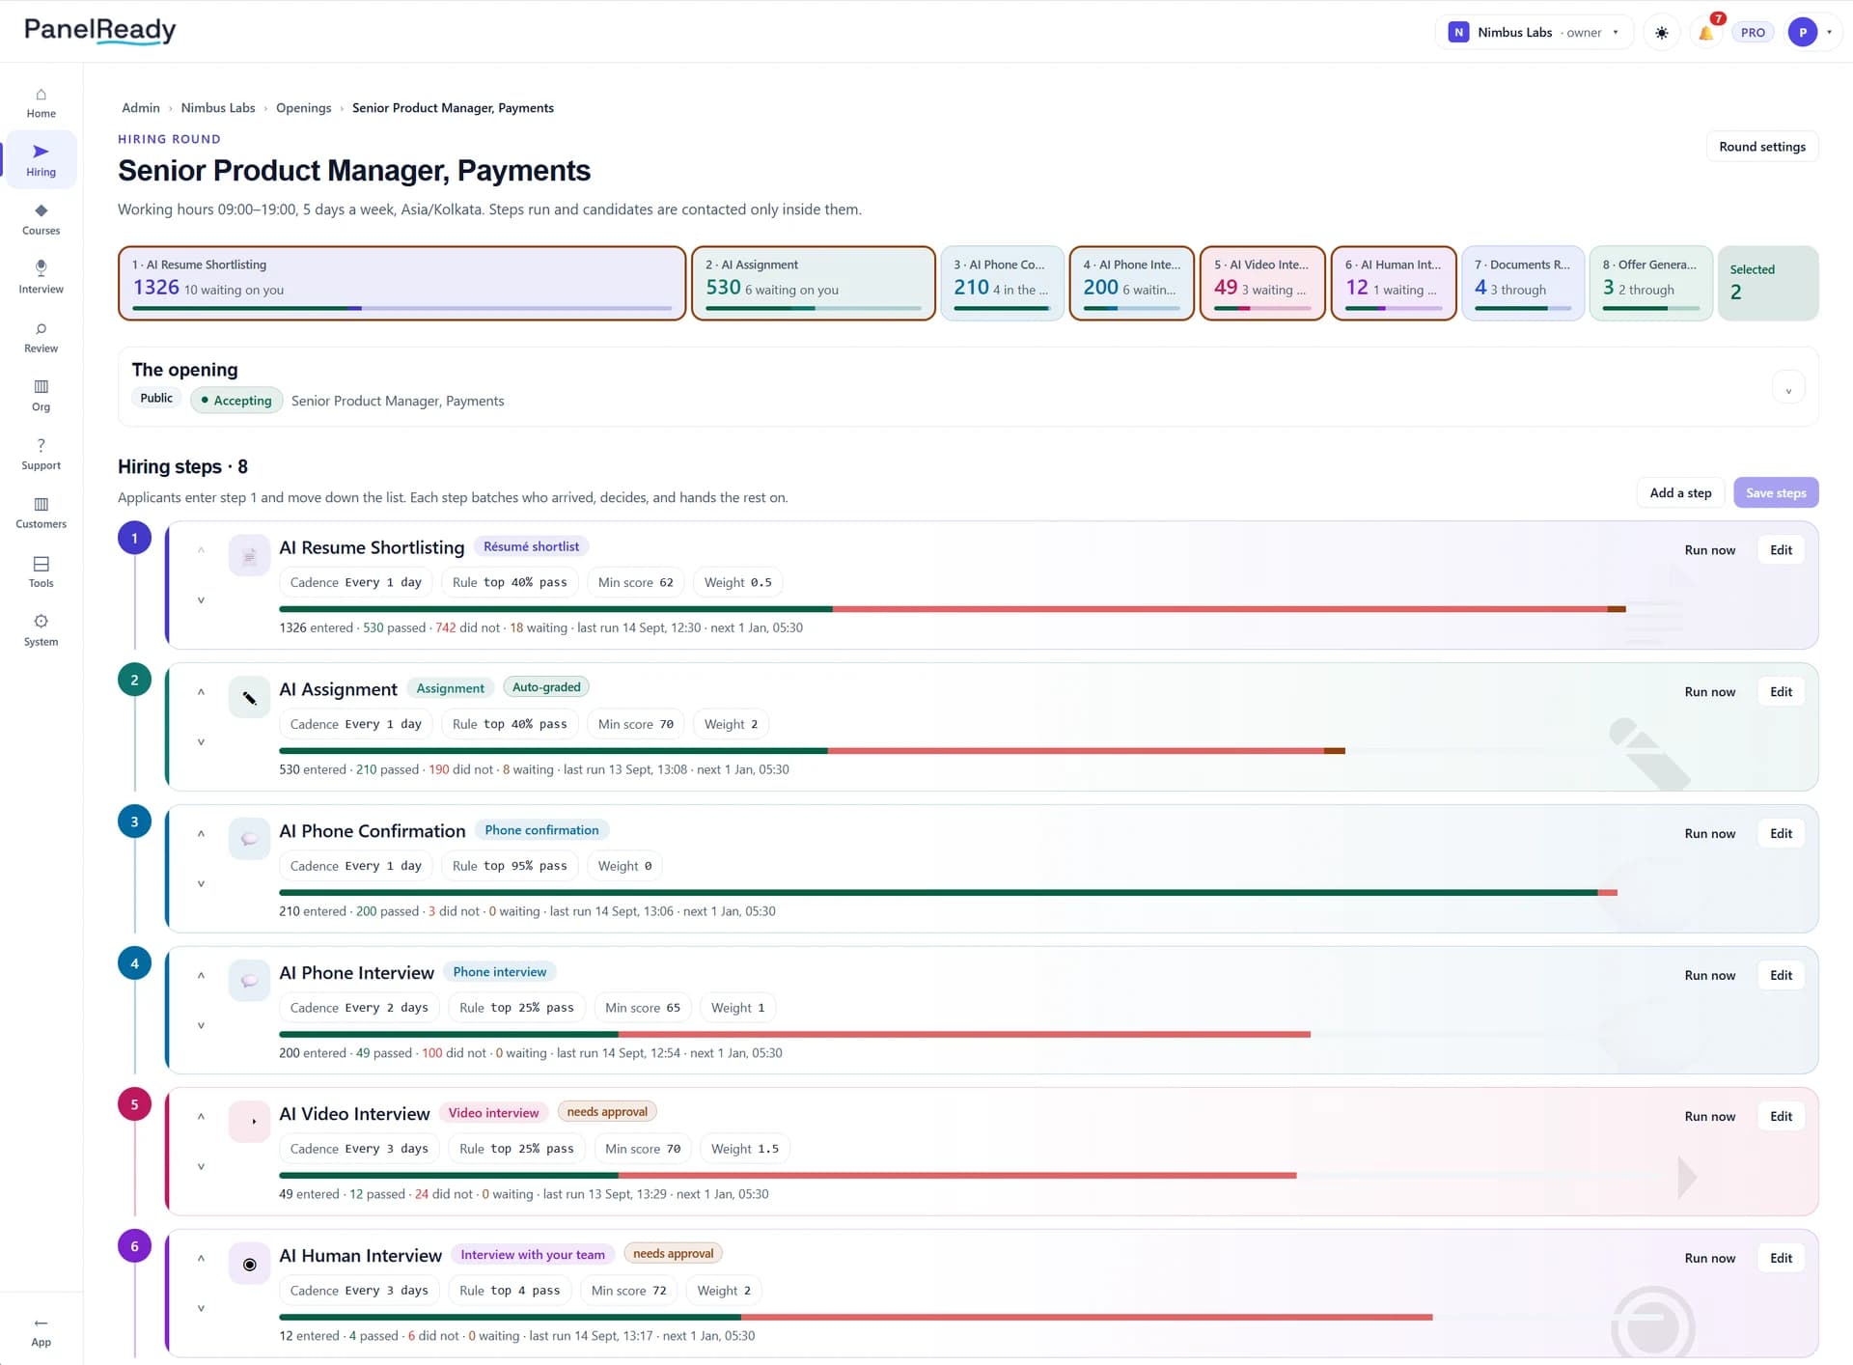This screenshot has width=1853, height=1365.
Task: Edit the AI Resume Shortlisting step
Action: point(1781,550)
